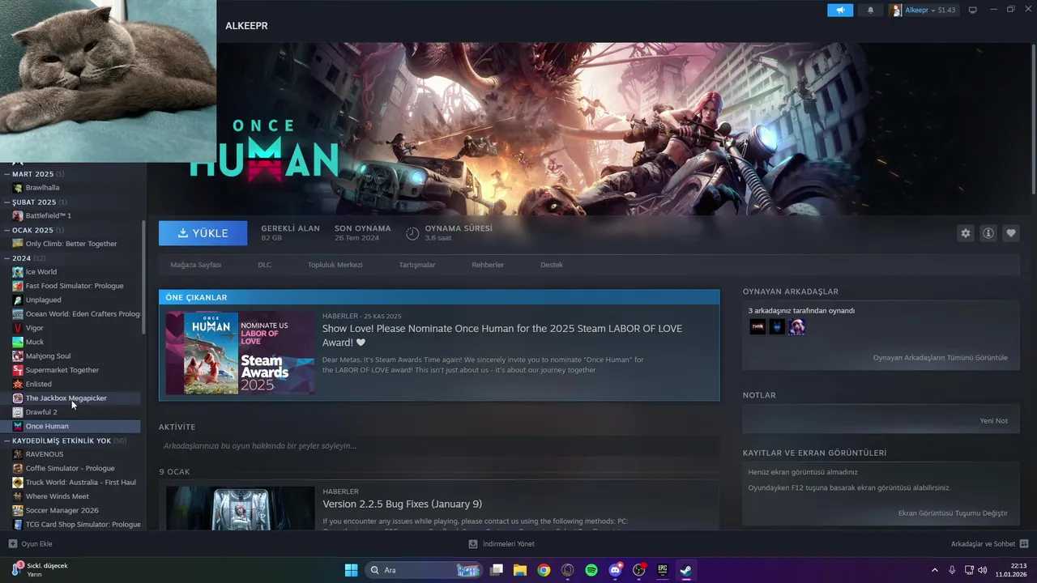Add Once Human to favorites heart
Screen dimensions: 1037x583
(x=1011, y=233)
